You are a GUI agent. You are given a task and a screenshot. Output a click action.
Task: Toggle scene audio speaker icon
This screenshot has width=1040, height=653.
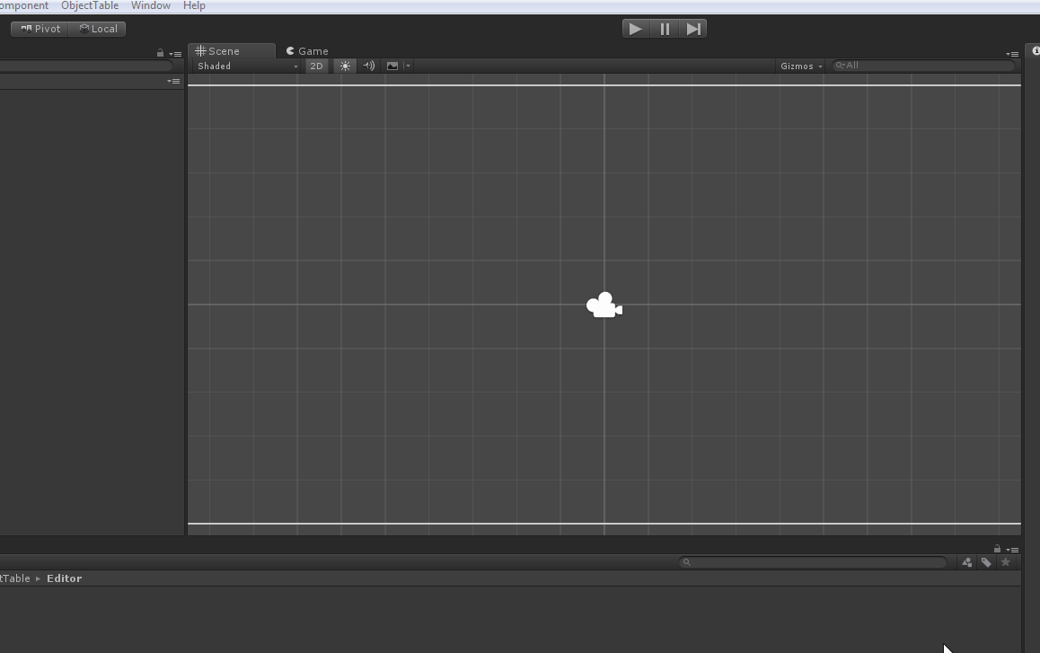[369, 66]
